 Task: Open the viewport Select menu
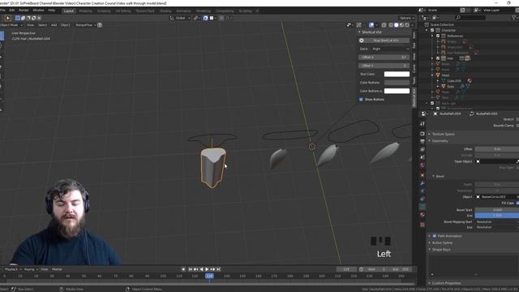point(42,25)
